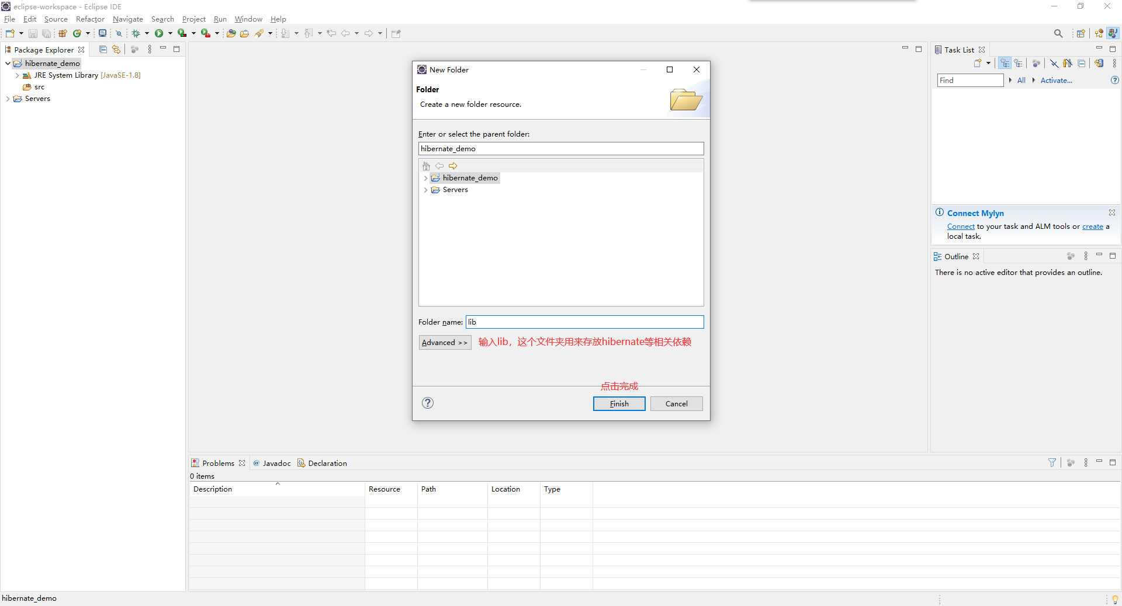Run the application with the Run icon
This screenshot has height=606, width=1122.
pyautogui.click(x=159, y=33)
